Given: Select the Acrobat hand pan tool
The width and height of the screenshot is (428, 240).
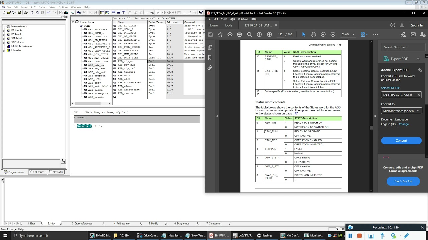Looking at the screenshot, I should [x=313, y=34].
